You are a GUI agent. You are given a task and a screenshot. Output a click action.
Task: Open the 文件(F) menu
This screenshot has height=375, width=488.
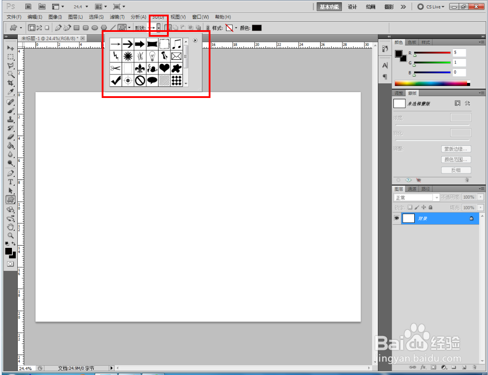point(14,17)
